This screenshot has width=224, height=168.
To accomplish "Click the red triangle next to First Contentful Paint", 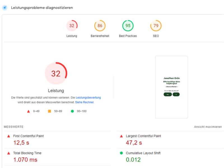I will 9,136.
